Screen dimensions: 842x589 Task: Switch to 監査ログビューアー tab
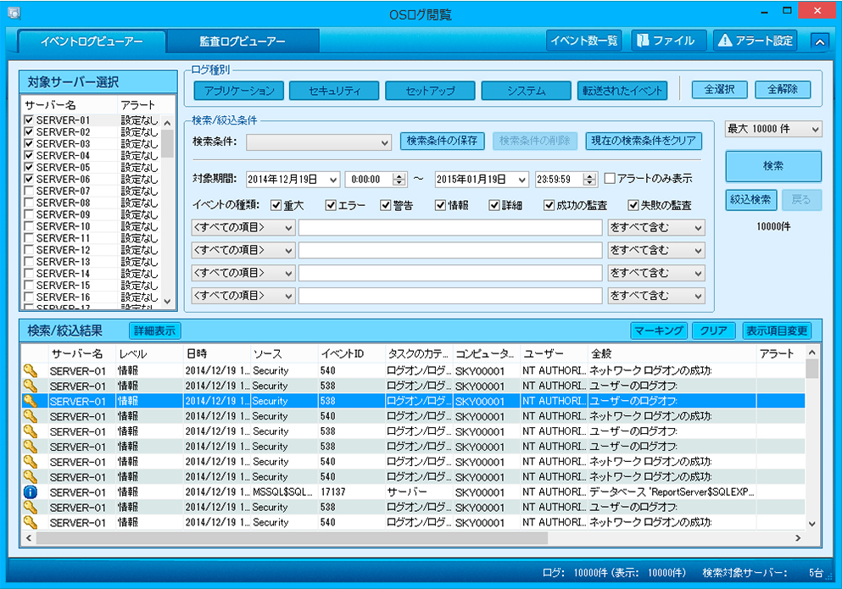coord(243,42)
